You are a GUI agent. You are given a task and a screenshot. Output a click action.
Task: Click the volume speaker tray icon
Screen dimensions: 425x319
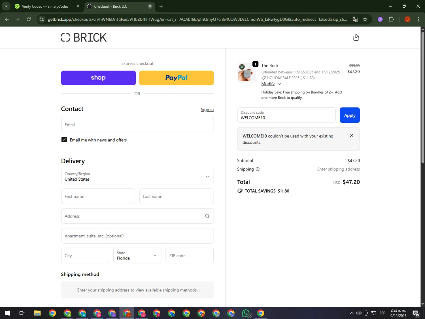[359, 313]
